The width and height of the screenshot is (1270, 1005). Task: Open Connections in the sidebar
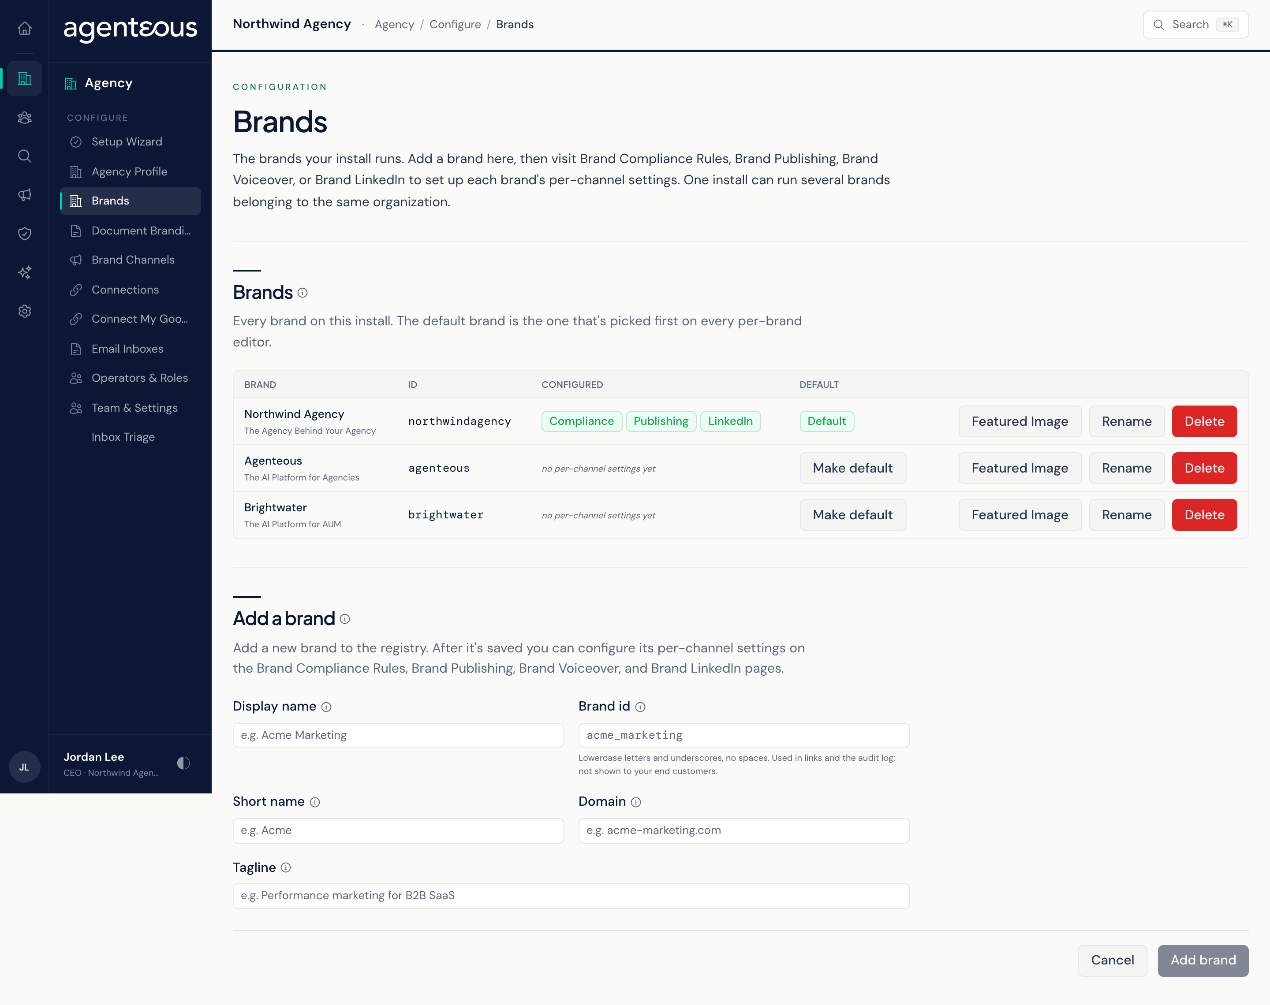click(x=130, y=290)
